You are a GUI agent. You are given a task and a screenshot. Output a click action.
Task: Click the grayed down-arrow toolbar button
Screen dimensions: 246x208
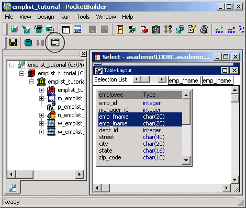click(x=93, y=29)
